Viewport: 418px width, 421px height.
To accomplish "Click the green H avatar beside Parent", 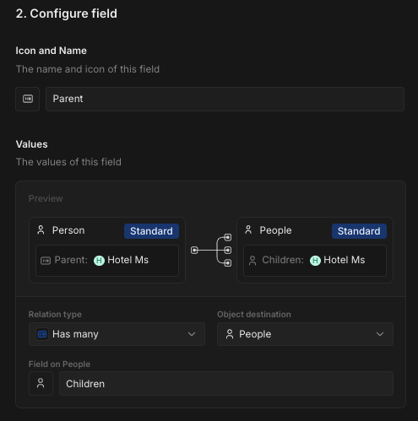I will (x=99, y=261).
